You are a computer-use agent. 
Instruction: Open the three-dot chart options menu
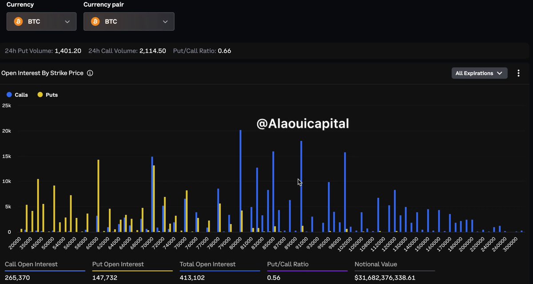(518, 73)
